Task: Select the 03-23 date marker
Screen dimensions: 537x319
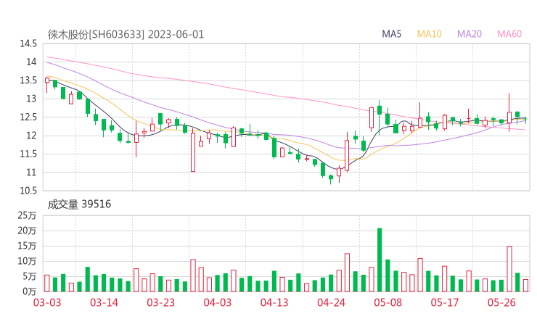Action: coord(160,302)
